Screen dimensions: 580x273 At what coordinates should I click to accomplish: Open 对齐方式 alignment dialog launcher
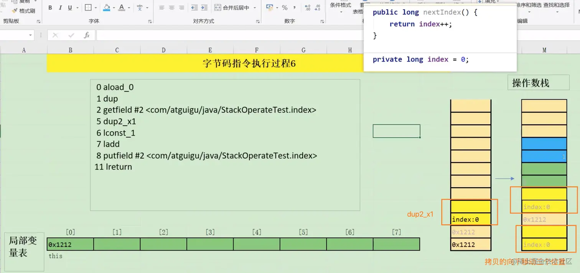pyautogui.click(x=258, y=21)
